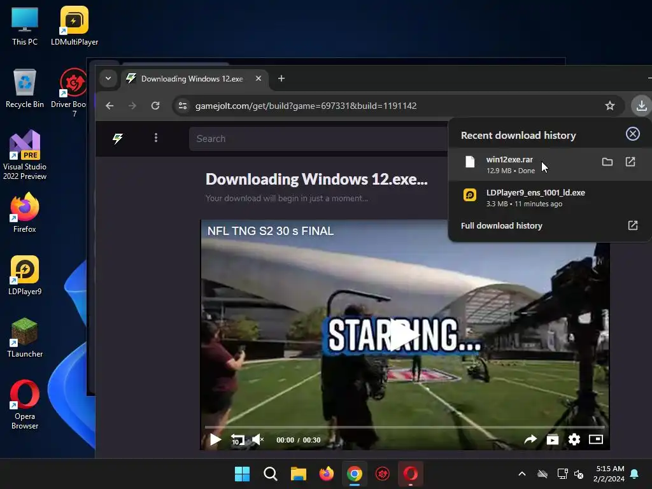This screenshot has height=489, width=652.
Task: Open the Chrome tab search dropdown arrow
Action: 108,78
